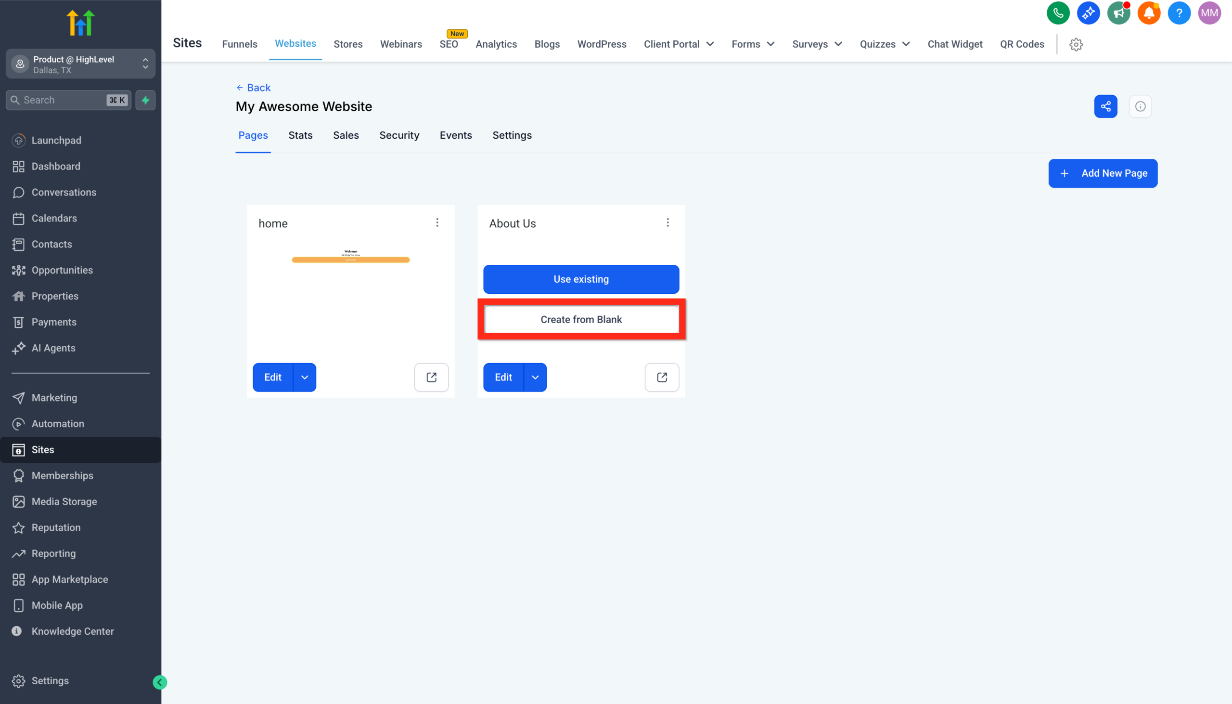
Task: Switch to the Funnels tab
Action: [240, 44]
